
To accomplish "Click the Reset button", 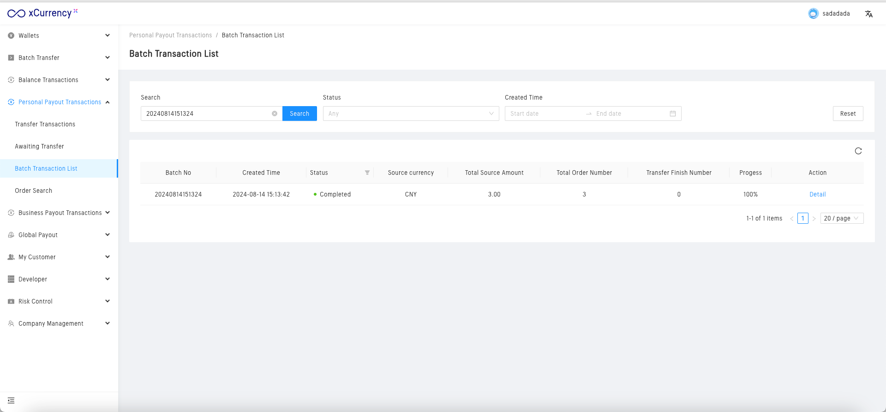I will click(847, 113).
